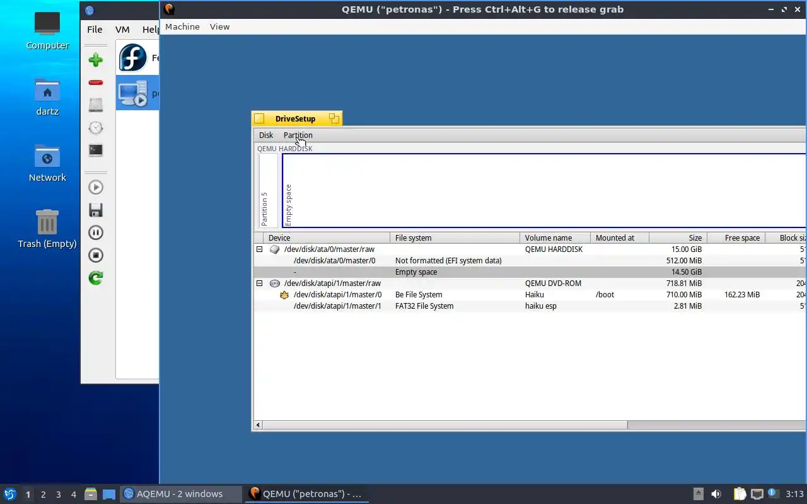Collapse the /dev/disk/atapi/1/master/raw tree node
The height and width of the screenshot is (504, 807).
tap(259, 283)
